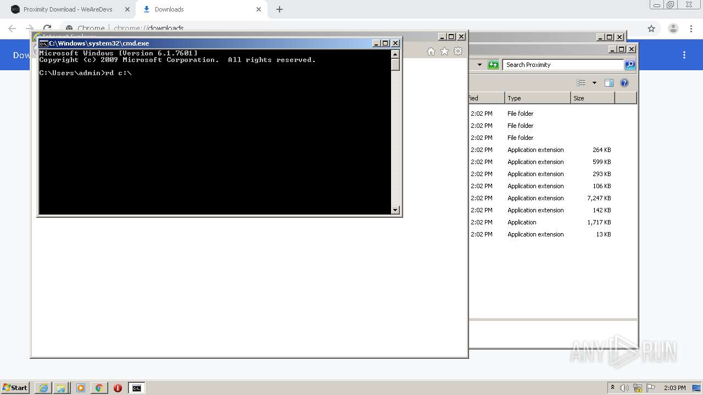Sort by Type column header
The width and height of the screenshot is (703, 395).
click(x=538, y=98)
